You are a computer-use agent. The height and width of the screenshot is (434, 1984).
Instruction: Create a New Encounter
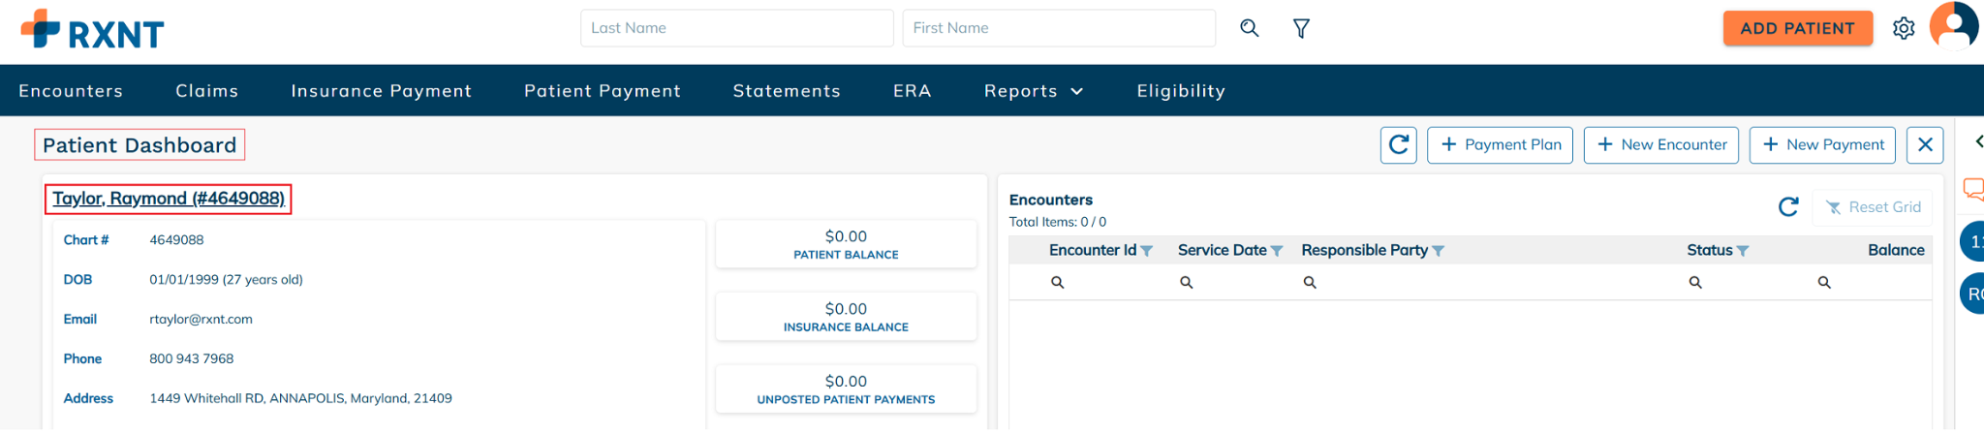coord(1661,145)
